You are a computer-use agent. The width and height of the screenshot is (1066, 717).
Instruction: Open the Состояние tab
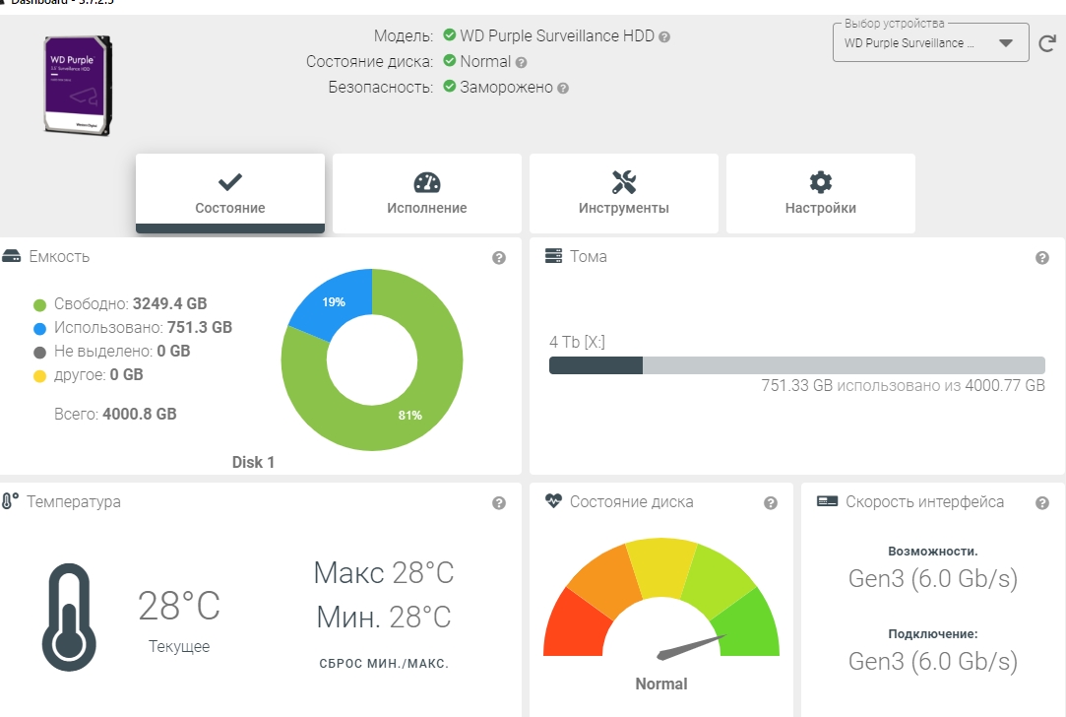point(229,193)
